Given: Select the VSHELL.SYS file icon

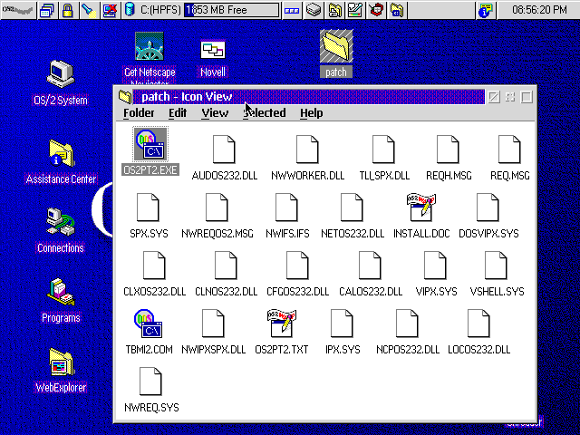Looking at the screenshot, I should coord(496,266).
